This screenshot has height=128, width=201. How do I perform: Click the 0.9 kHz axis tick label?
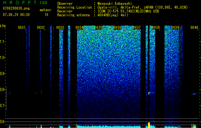[2, 74]
